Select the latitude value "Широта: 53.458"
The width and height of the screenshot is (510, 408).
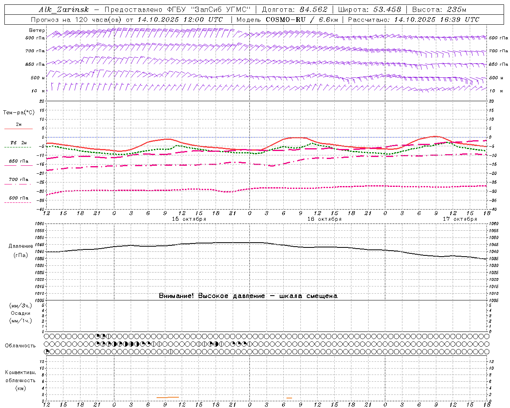369,10
